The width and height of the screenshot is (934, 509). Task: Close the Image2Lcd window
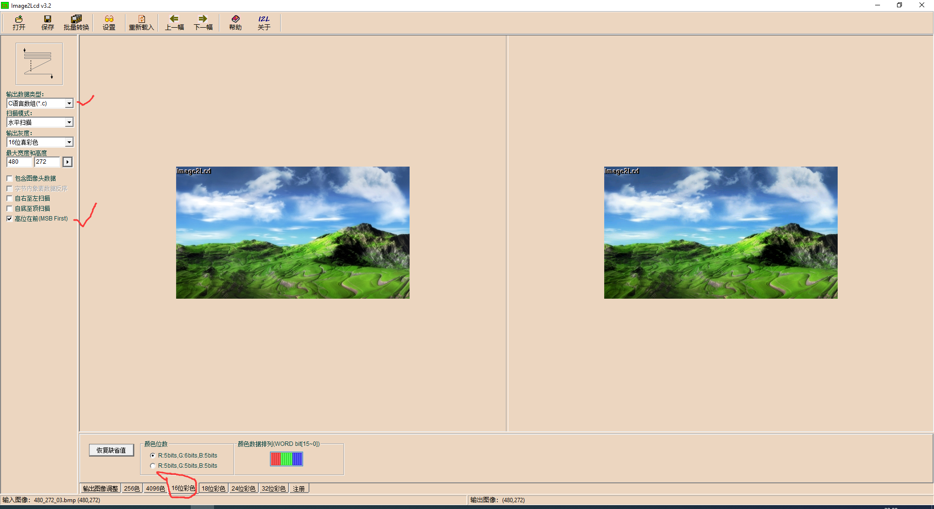click(922, 5)
